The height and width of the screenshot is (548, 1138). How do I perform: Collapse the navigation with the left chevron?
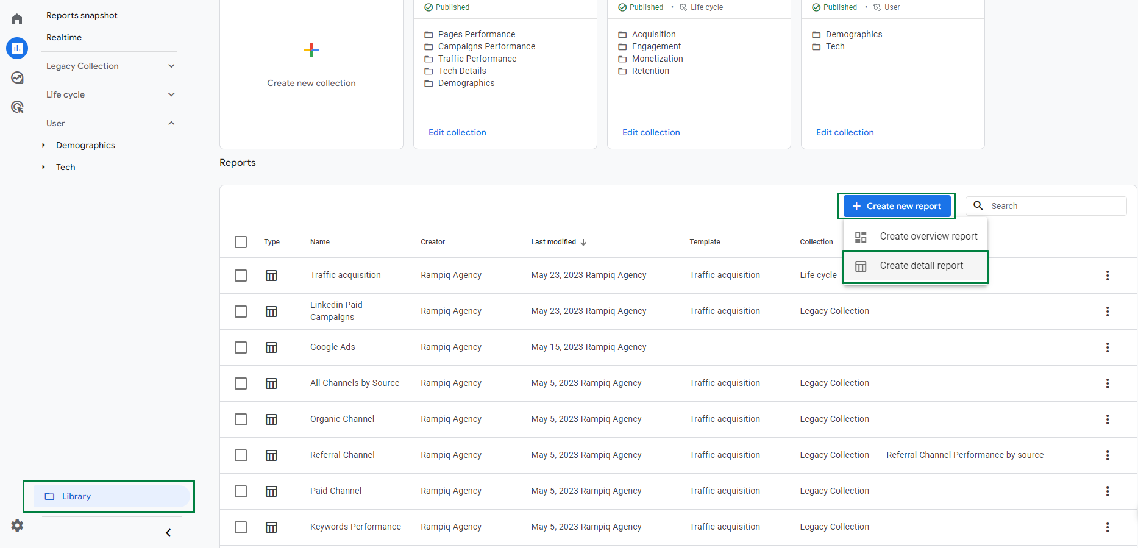[x=168, y=533]
